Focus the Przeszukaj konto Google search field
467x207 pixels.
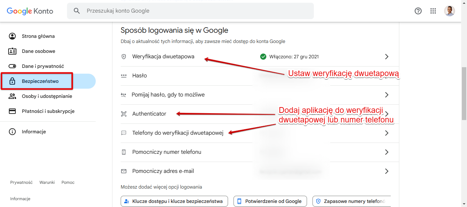190,11
